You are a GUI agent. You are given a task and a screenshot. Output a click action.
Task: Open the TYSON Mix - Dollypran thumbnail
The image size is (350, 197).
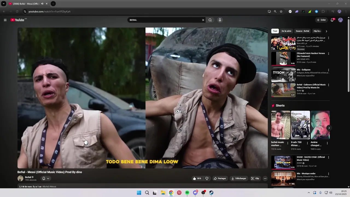(283, 75)
